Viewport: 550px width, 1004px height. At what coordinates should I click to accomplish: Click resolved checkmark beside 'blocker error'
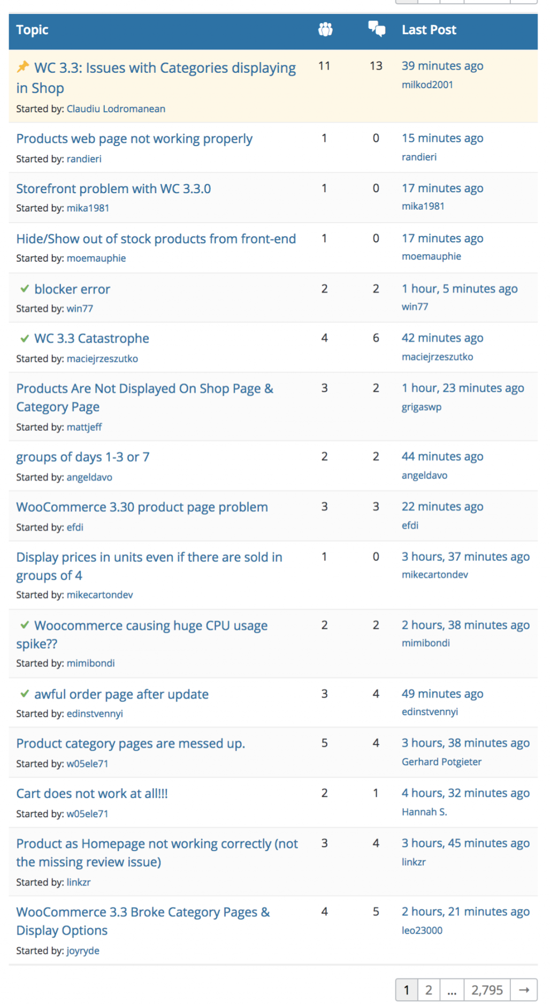click(x=24, y=289)
